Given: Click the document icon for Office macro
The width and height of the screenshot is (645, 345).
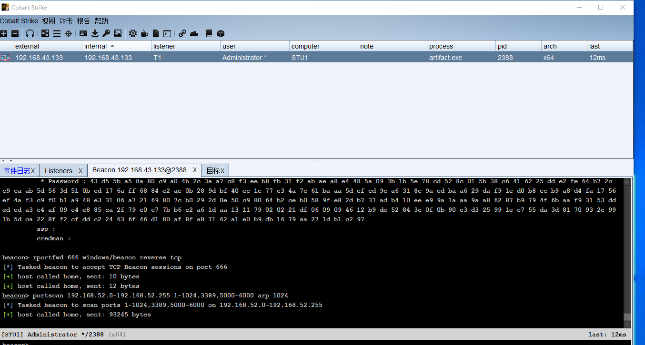Looking at the screenshot, I should pyautogui.click(x=156, y=33).
